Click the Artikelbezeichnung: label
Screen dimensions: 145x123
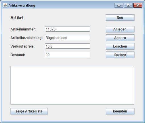click(26, 38)
